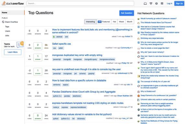Open hot question 'Is there a limit on the layers of encryption'
Screen dimensions: 185x124
[158, 110]
